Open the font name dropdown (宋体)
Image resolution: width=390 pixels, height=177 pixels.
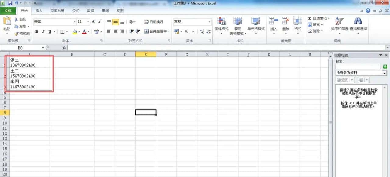pos(75,22)
